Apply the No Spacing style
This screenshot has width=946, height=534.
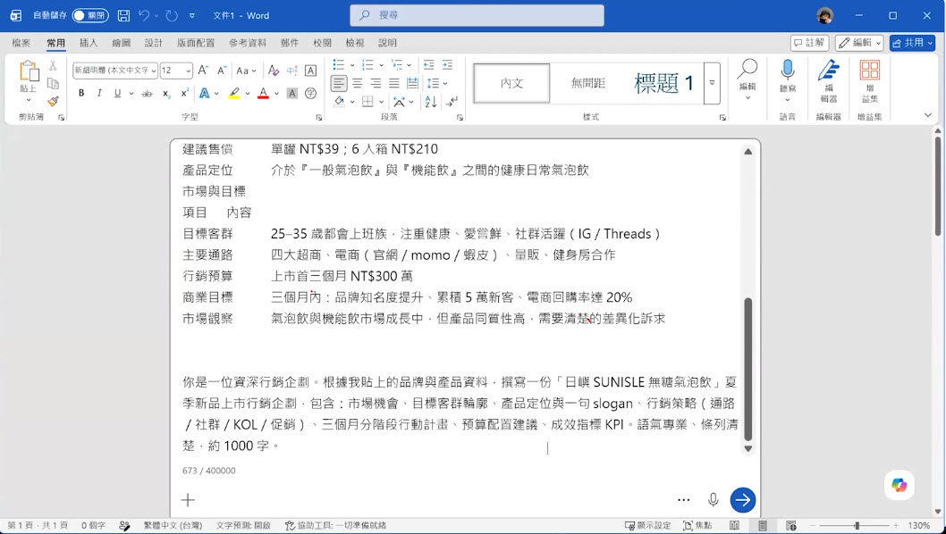coord(588,82)
